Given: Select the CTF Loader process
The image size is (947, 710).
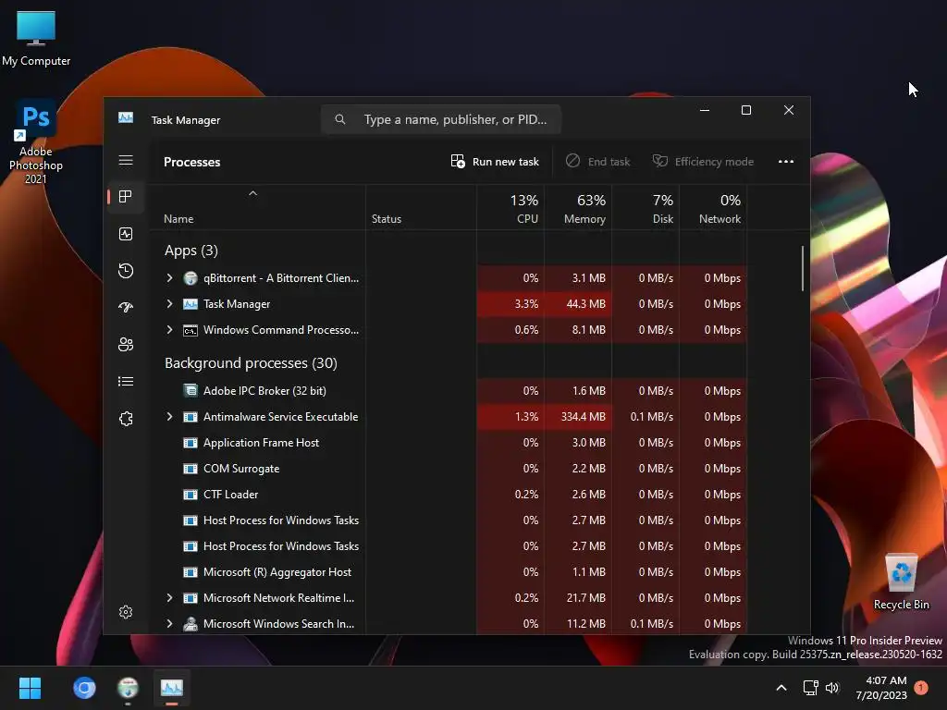Looking at the screenshot, I should click(449, 495).
